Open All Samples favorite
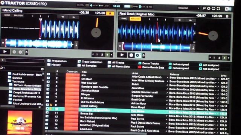This screenshot has height=135, width=241. [87, 66]
